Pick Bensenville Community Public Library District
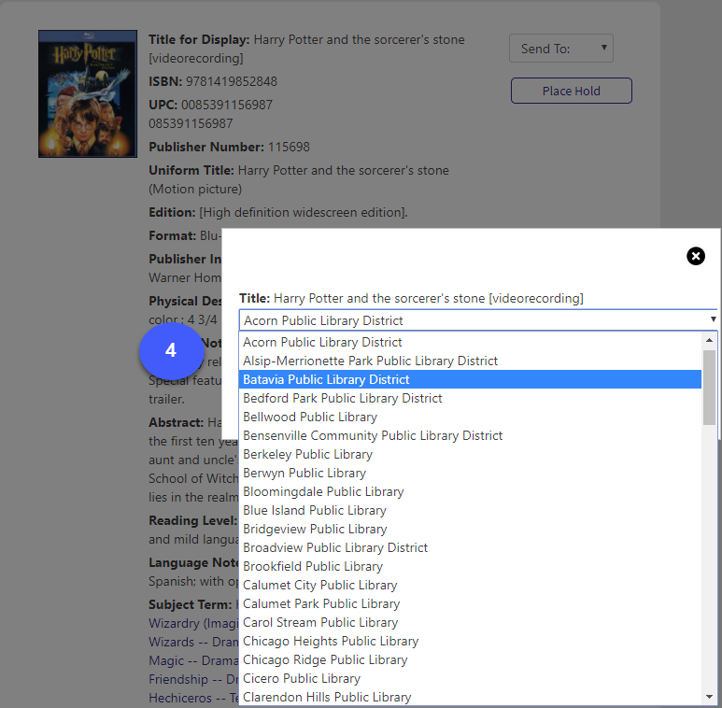This screenshot has width=722, height=708. point(470,435)
